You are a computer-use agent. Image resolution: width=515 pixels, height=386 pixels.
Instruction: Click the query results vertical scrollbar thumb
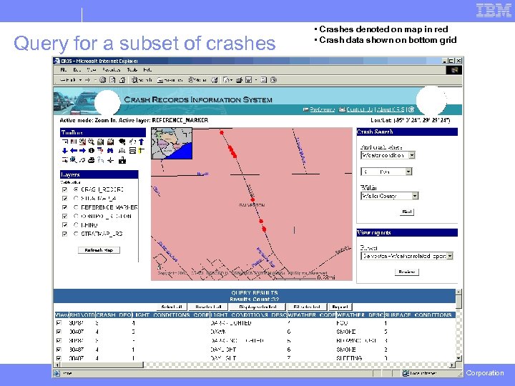(x=458, y=302)
